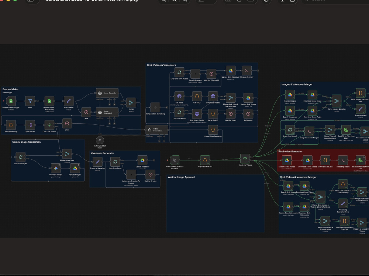This screenshot has height=276, width=369.
Task: Select the No Operation, do nothing node
Action: click(155, 107)
